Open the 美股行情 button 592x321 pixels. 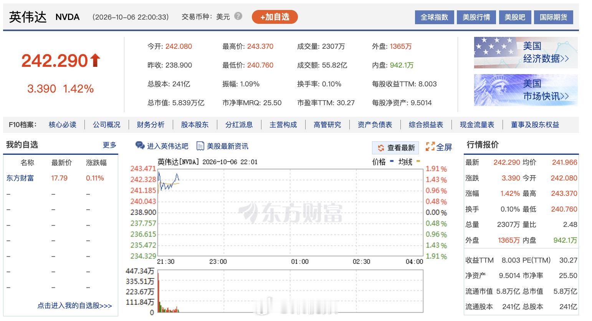[x=476, y=17]
